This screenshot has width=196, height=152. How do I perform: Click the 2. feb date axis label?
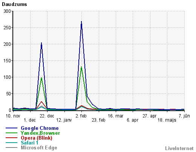(x=81, y=116)
